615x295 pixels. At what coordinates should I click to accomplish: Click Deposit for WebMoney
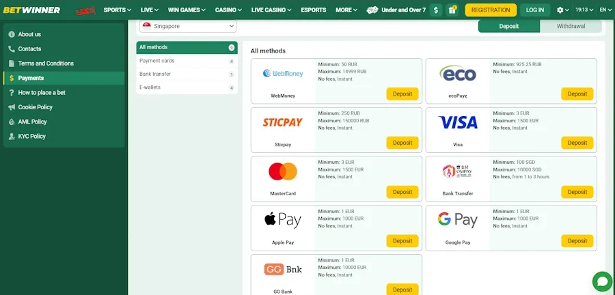coord(402,94)
